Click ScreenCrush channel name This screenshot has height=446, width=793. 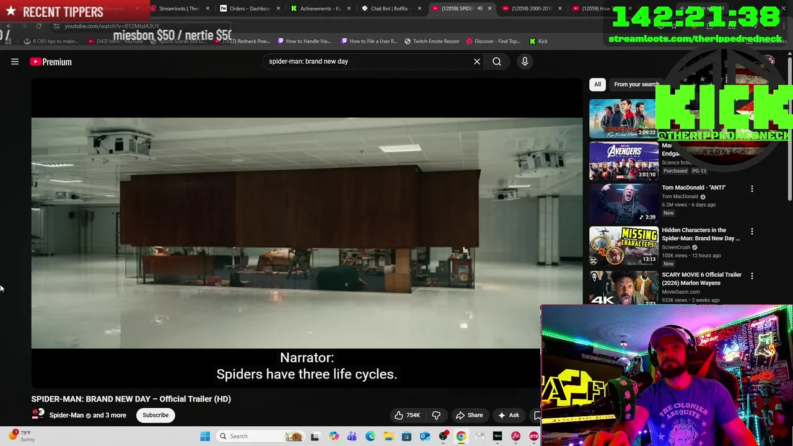point(677,247)
